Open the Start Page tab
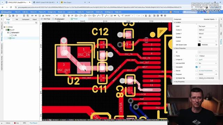Viewport: 223px width, 125px height. 46,19
